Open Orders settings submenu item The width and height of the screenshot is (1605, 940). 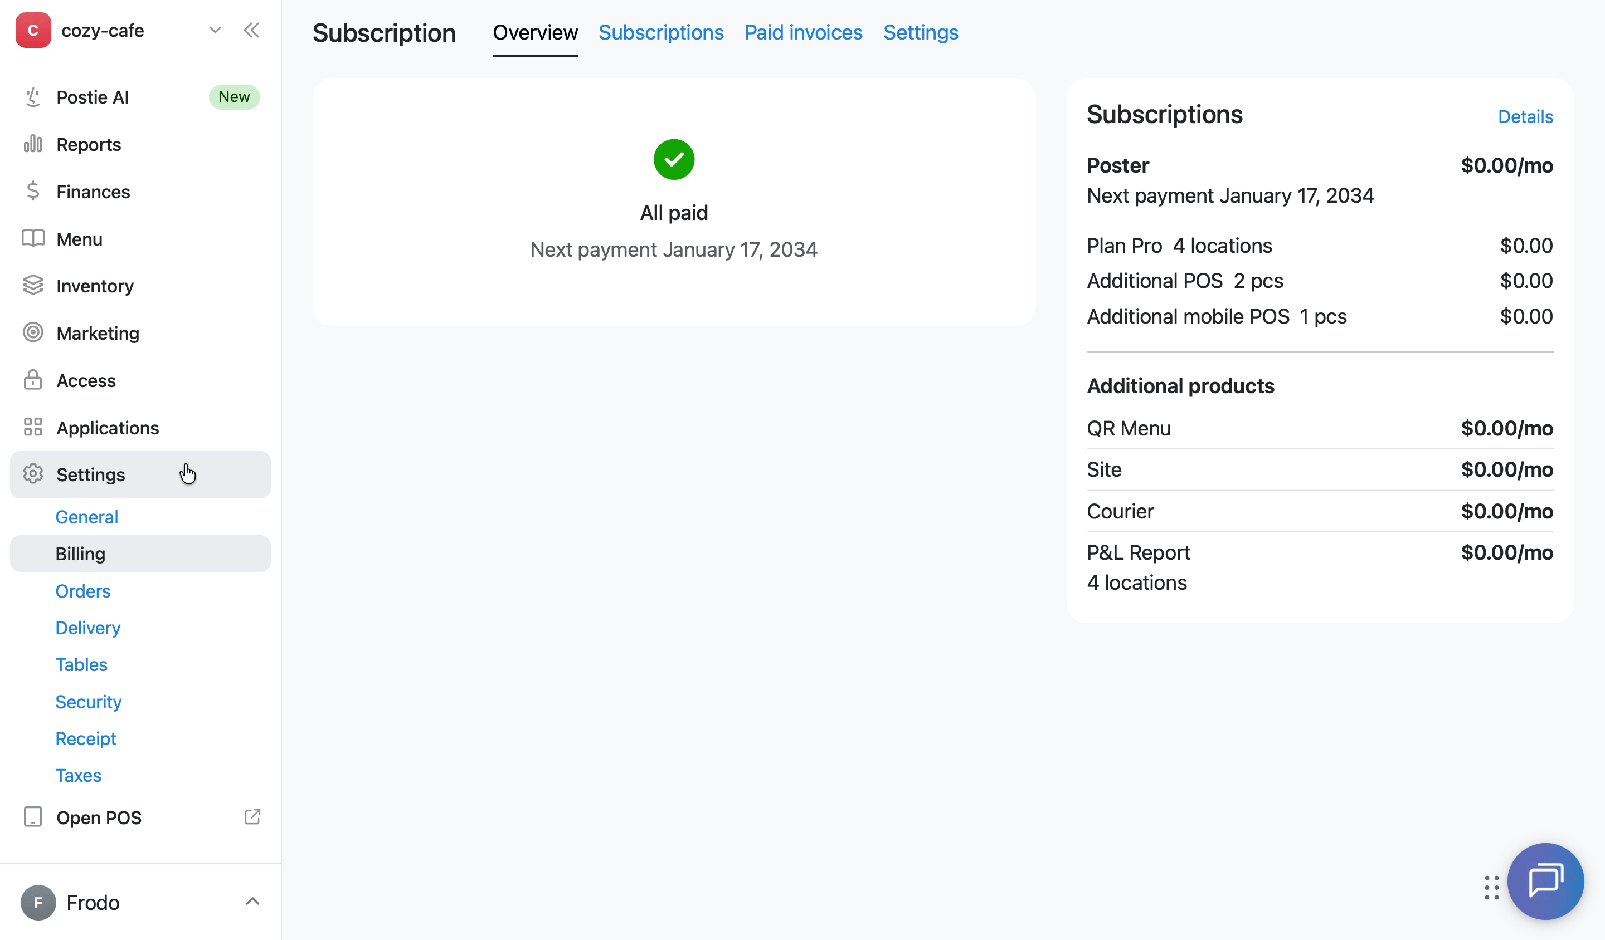pyautogui.click(x=83, y=591)
